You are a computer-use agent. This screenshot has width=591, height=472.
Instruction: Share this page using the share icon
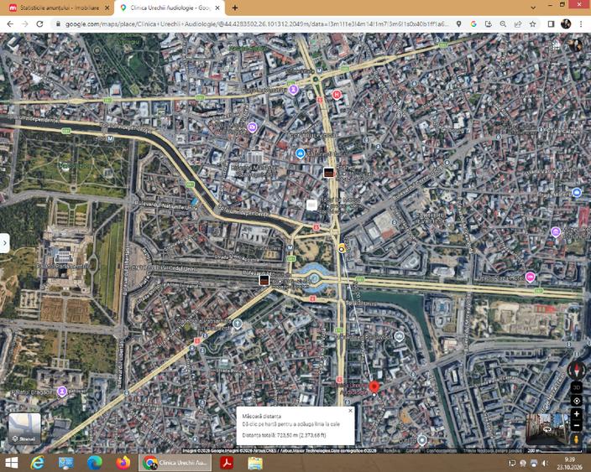coord(517,23)
